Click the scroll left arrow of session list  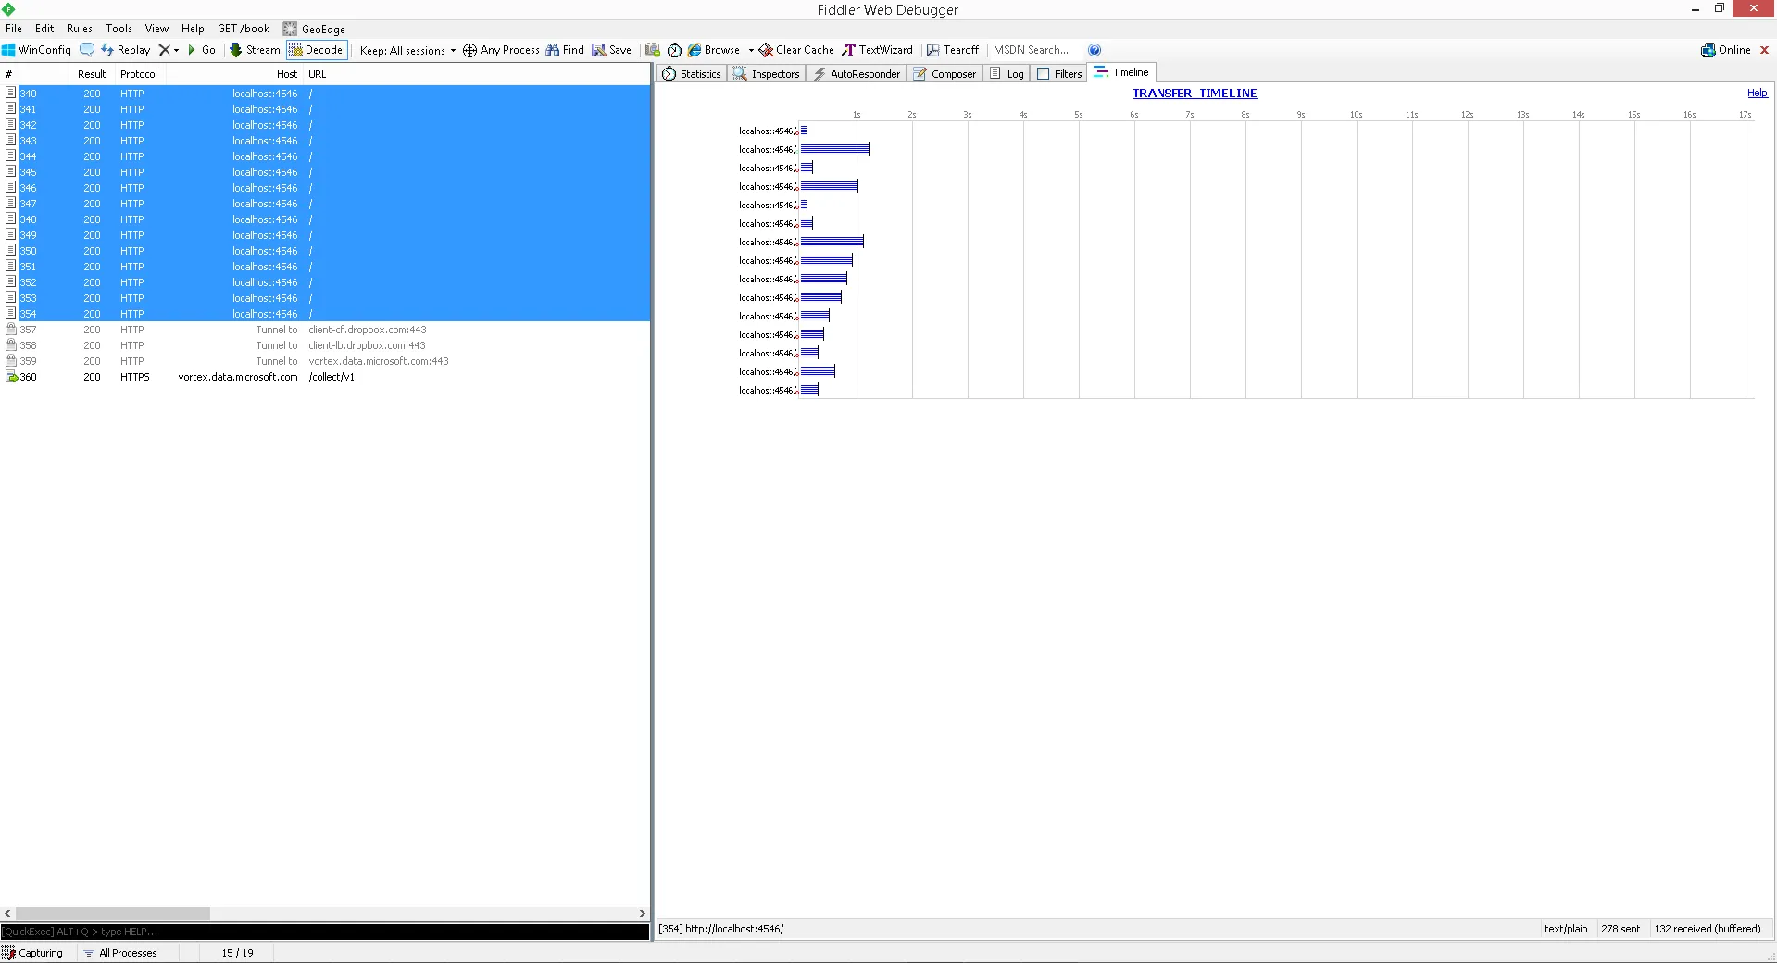coord(7,913)
